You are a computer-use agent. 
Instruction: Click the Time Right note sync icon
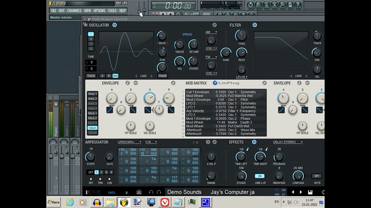point(267,149)
